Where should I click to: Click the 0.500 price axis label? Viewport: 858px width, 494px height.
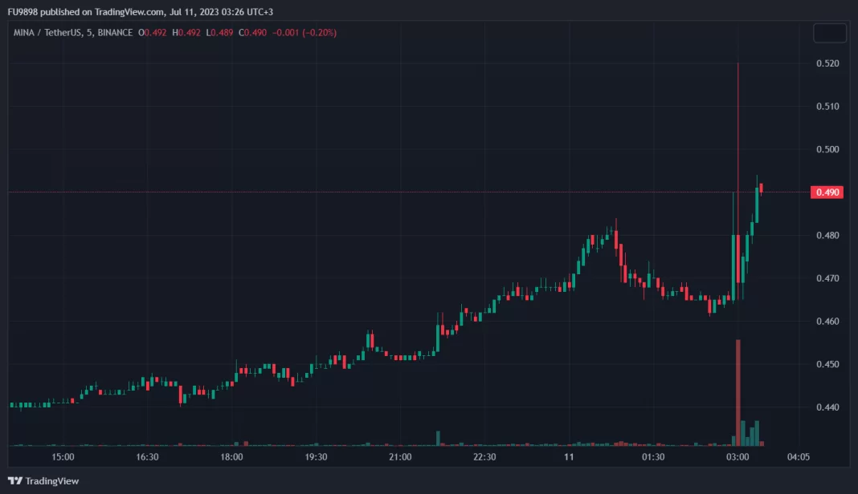(x=827, y=150)
